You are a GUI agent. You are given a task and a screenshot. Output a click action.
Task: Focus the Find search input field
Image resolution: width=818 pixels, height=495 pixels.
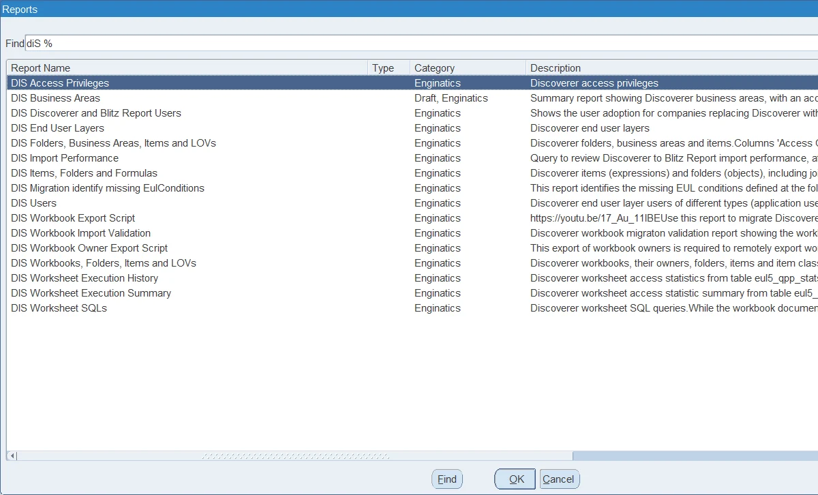coord(421,43)
